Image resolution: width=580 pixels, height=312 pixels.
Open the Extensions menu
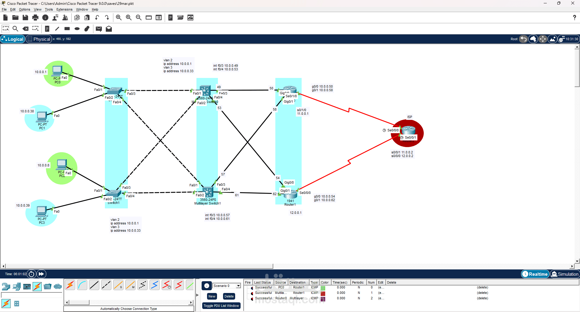[64, 9]
